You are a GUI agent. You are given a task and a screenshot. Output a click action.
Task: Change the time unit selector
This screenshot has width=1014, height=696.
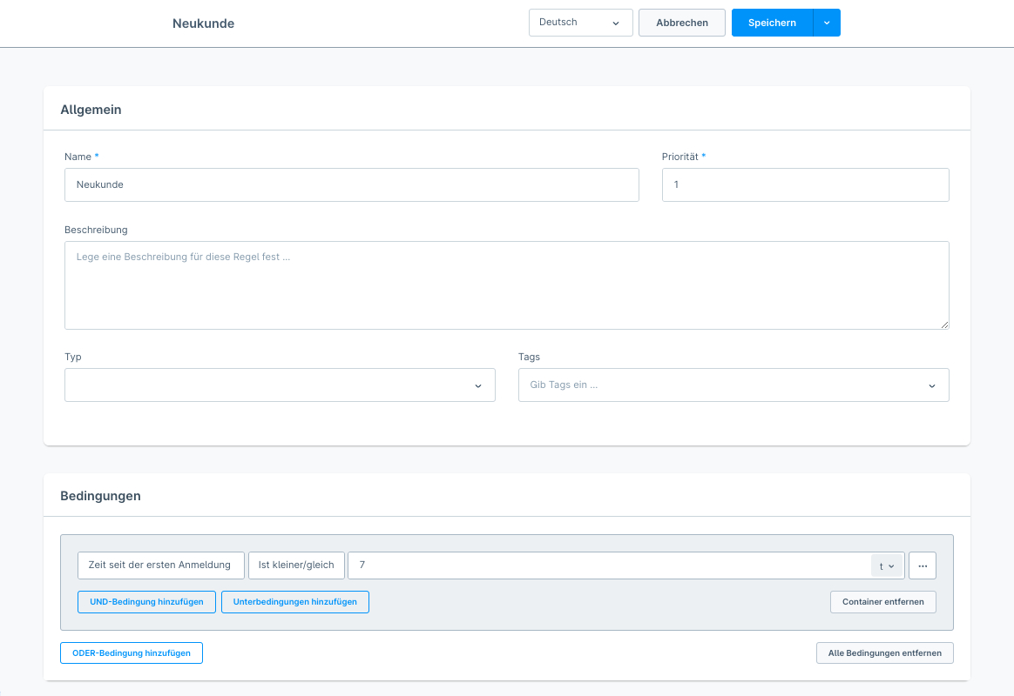(887, 565)
